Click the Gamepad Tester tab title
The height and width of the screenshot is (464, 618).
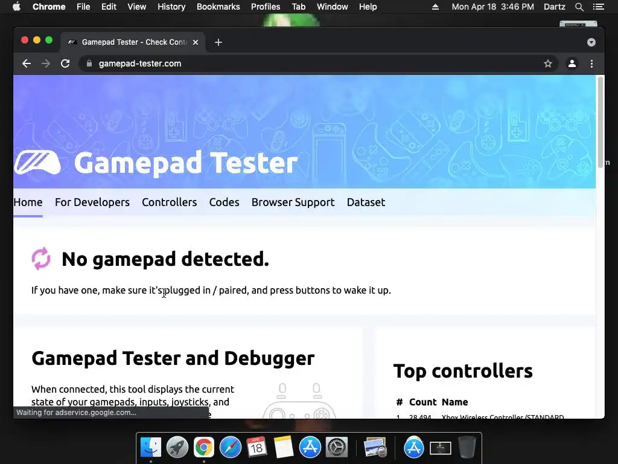click(134, 42)
